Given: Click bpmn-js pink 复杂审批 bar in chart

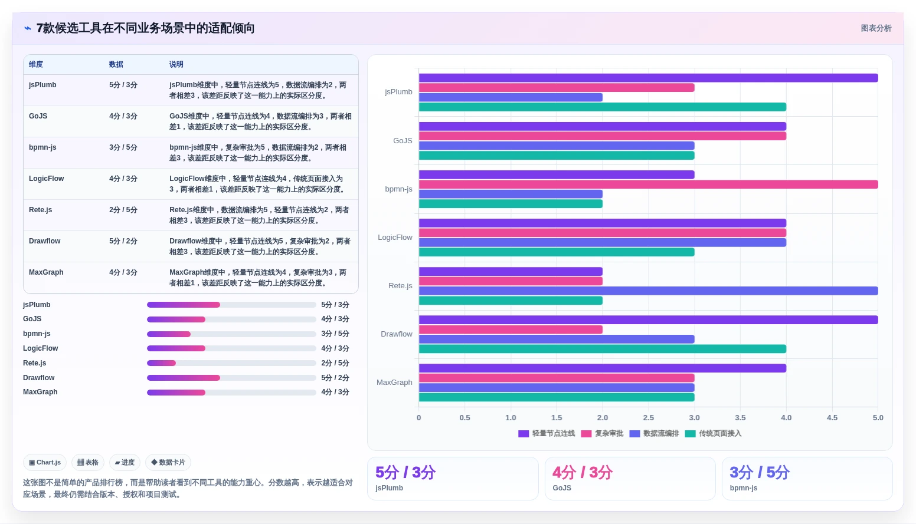Looking at the screenshot, I should (x=649, y=184).
